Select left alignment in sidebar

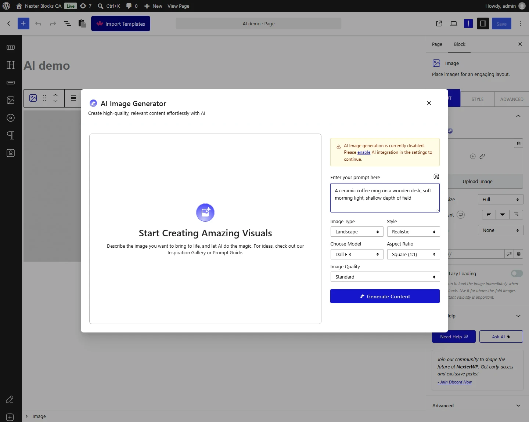(489, 214)
